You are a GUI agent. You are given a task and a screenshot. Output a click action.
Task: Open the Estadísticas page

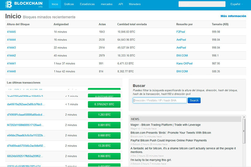click(x=87, y=4)
